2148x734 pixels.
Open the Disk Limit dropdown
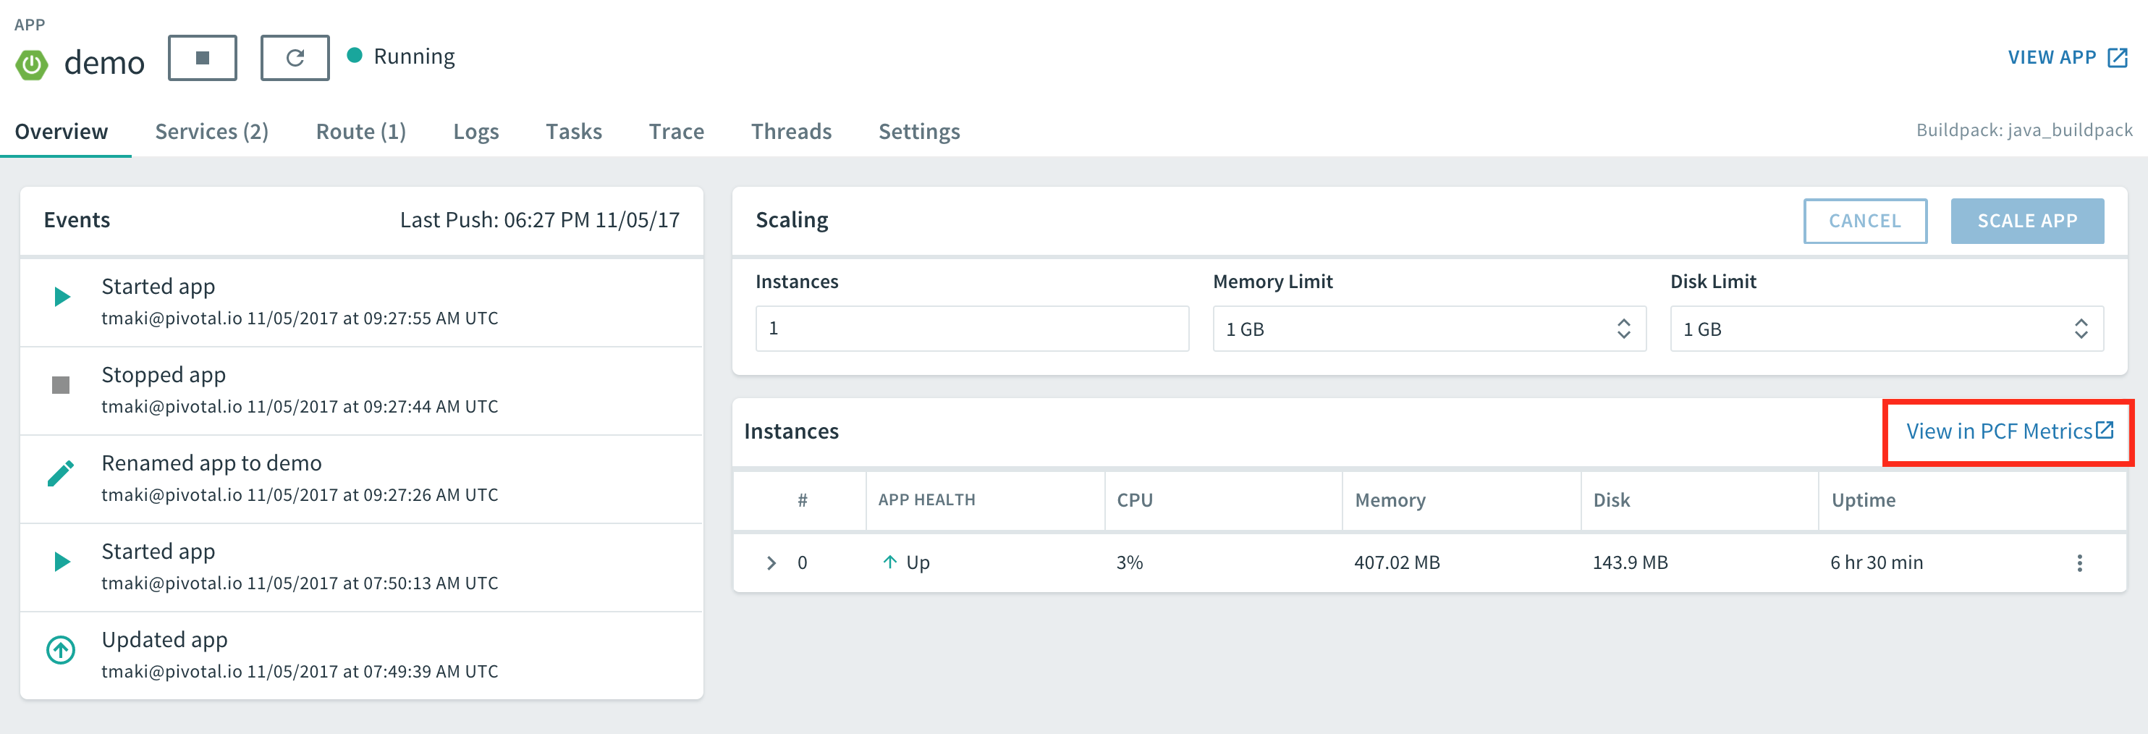tap(1885, 329)
